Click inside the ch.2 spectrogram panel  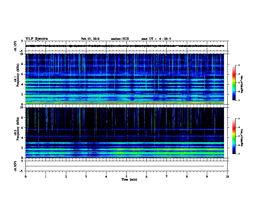[125, 133]
